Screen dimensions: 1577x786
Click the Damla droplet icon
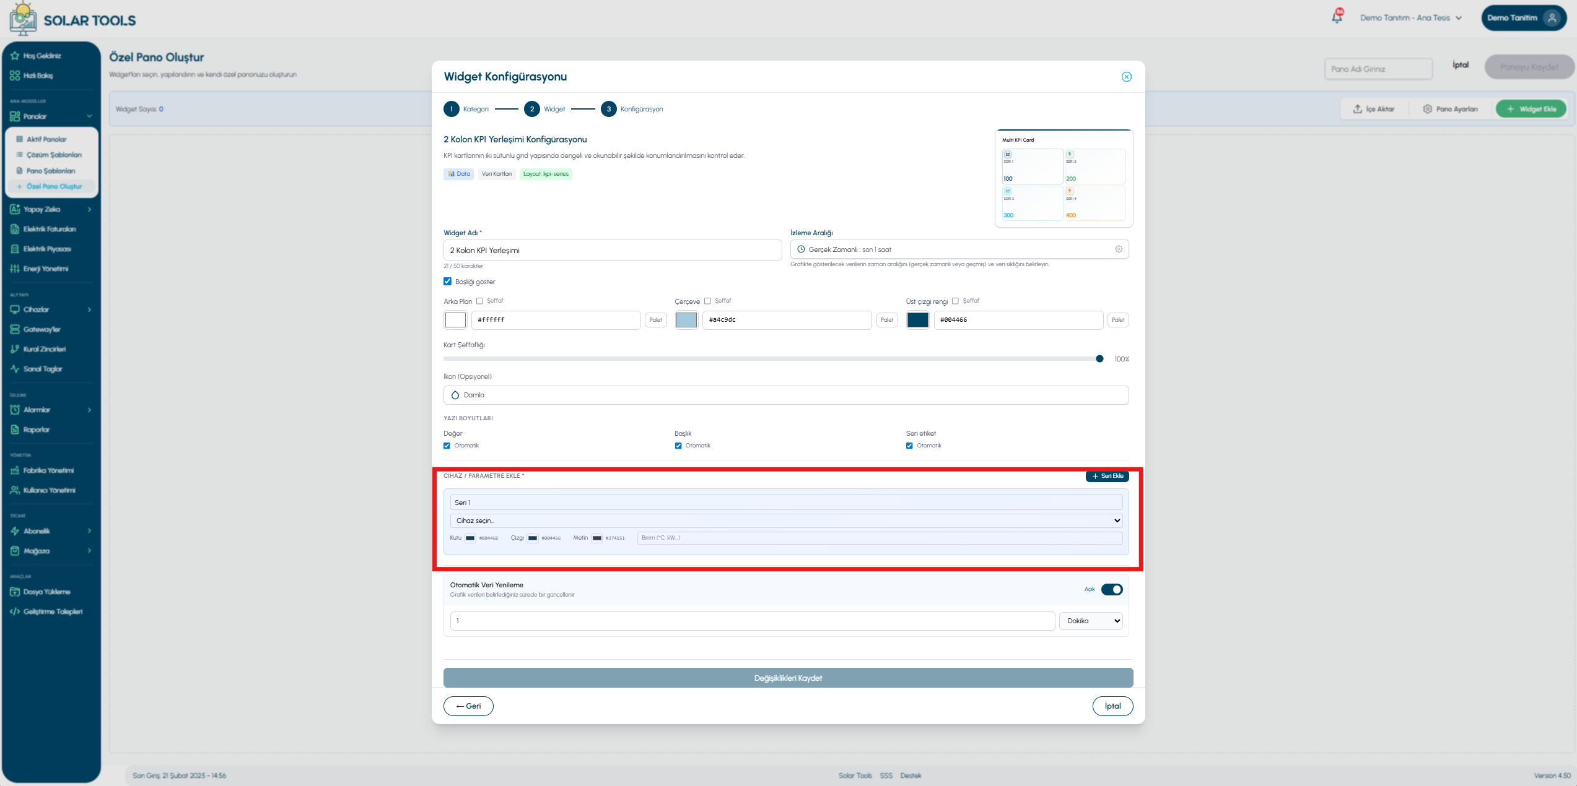tap(455, 395)
